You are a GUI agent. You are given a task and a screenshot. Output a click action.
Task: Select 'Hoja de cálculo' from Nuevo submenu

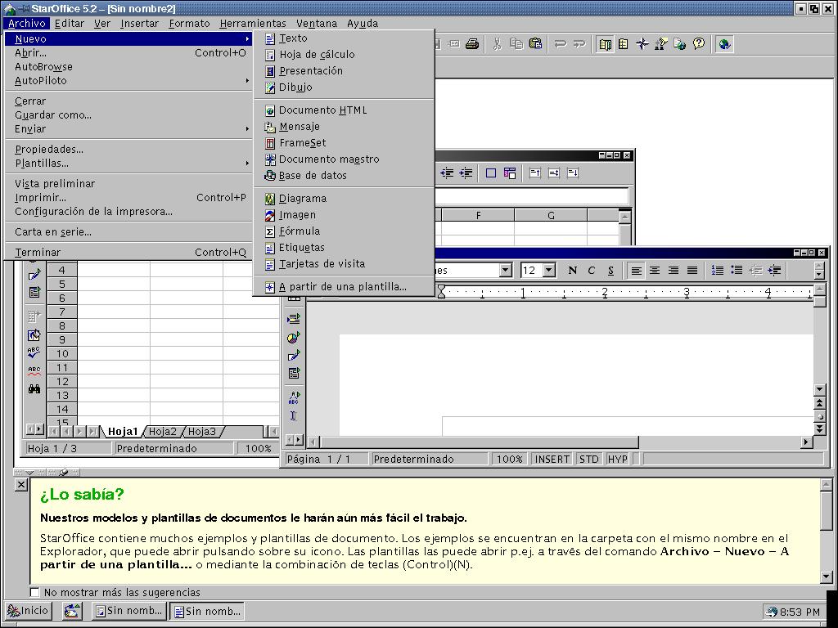pyautogui.click(x=317, y=54)
